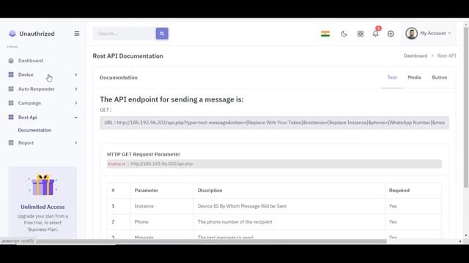The image size is (469, 263).
Task: Click the Rest Api grid icon
Action: click(x=11, y=117)
